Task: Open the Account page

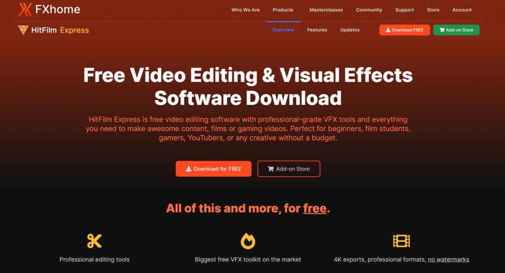Action: point(462,10)
